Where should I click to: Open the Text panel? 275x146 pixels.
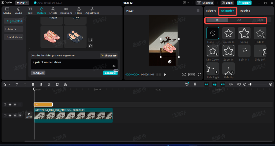click(x=30, y=11)
